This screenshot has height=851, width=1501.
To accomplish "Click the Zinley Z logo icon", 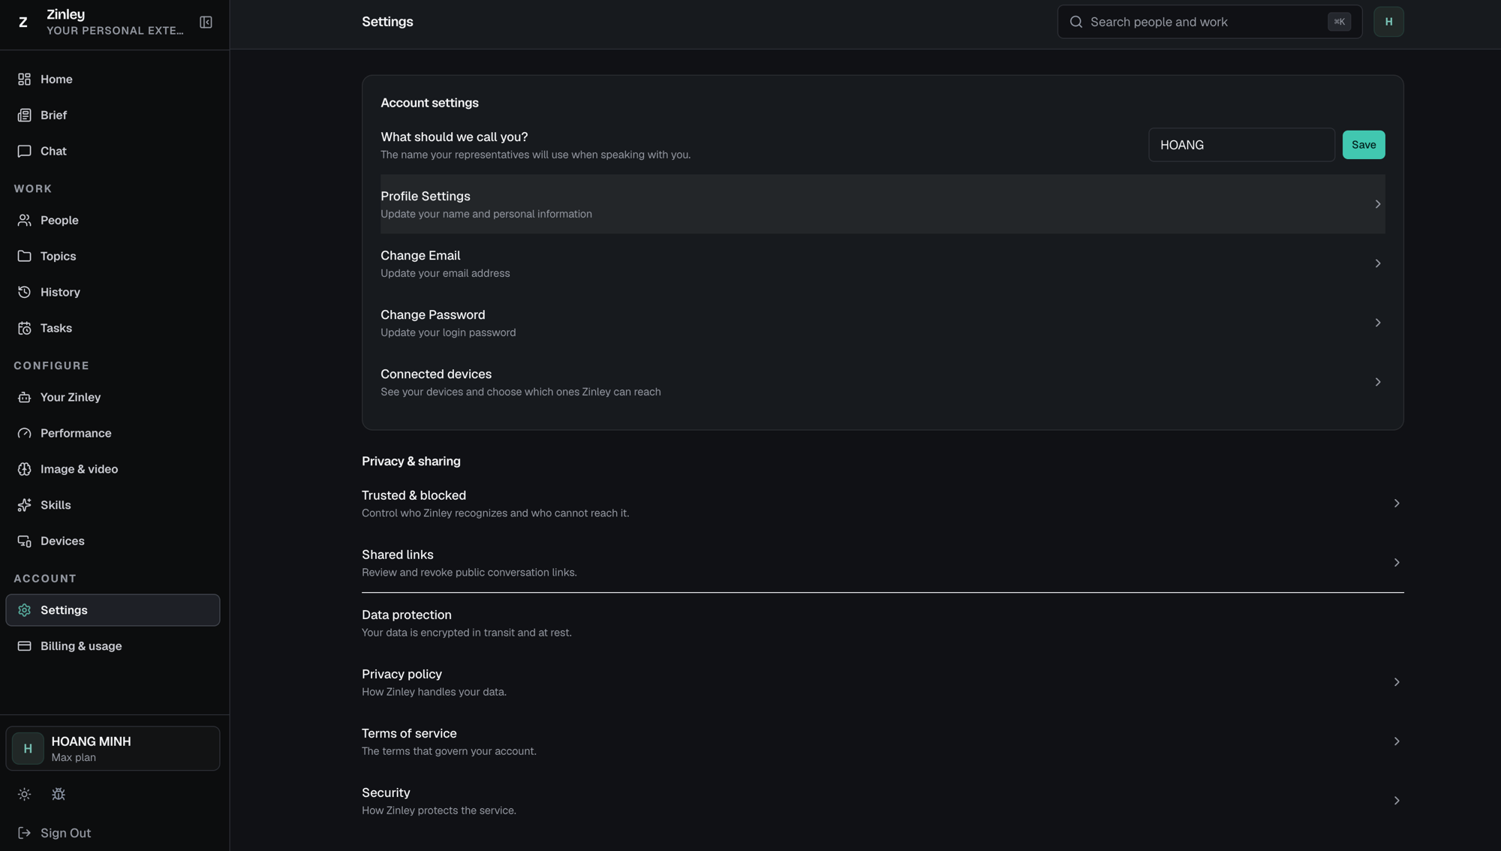I will tap(23, 22).
